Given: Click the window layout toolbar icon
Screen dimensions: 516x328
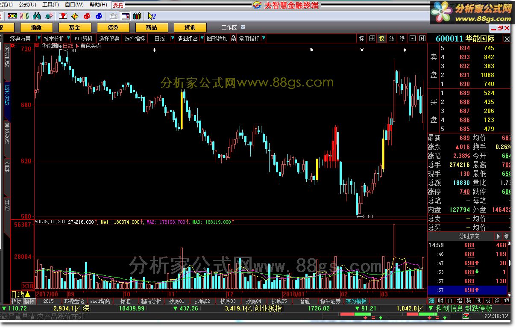Looking at the screenshot, I should [126, 16].
